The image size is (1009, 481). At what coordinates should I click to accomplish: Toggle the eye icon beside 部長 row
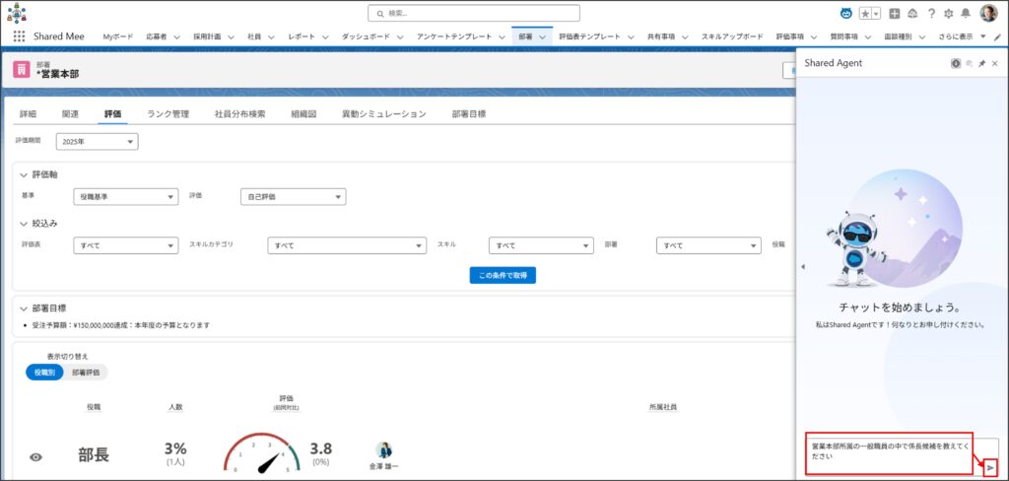coord(36,456)
